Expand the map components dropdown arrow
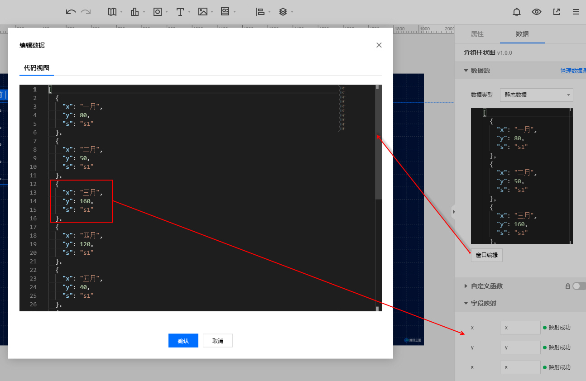Screen dimensions: 586x381 tap(121, 12)
